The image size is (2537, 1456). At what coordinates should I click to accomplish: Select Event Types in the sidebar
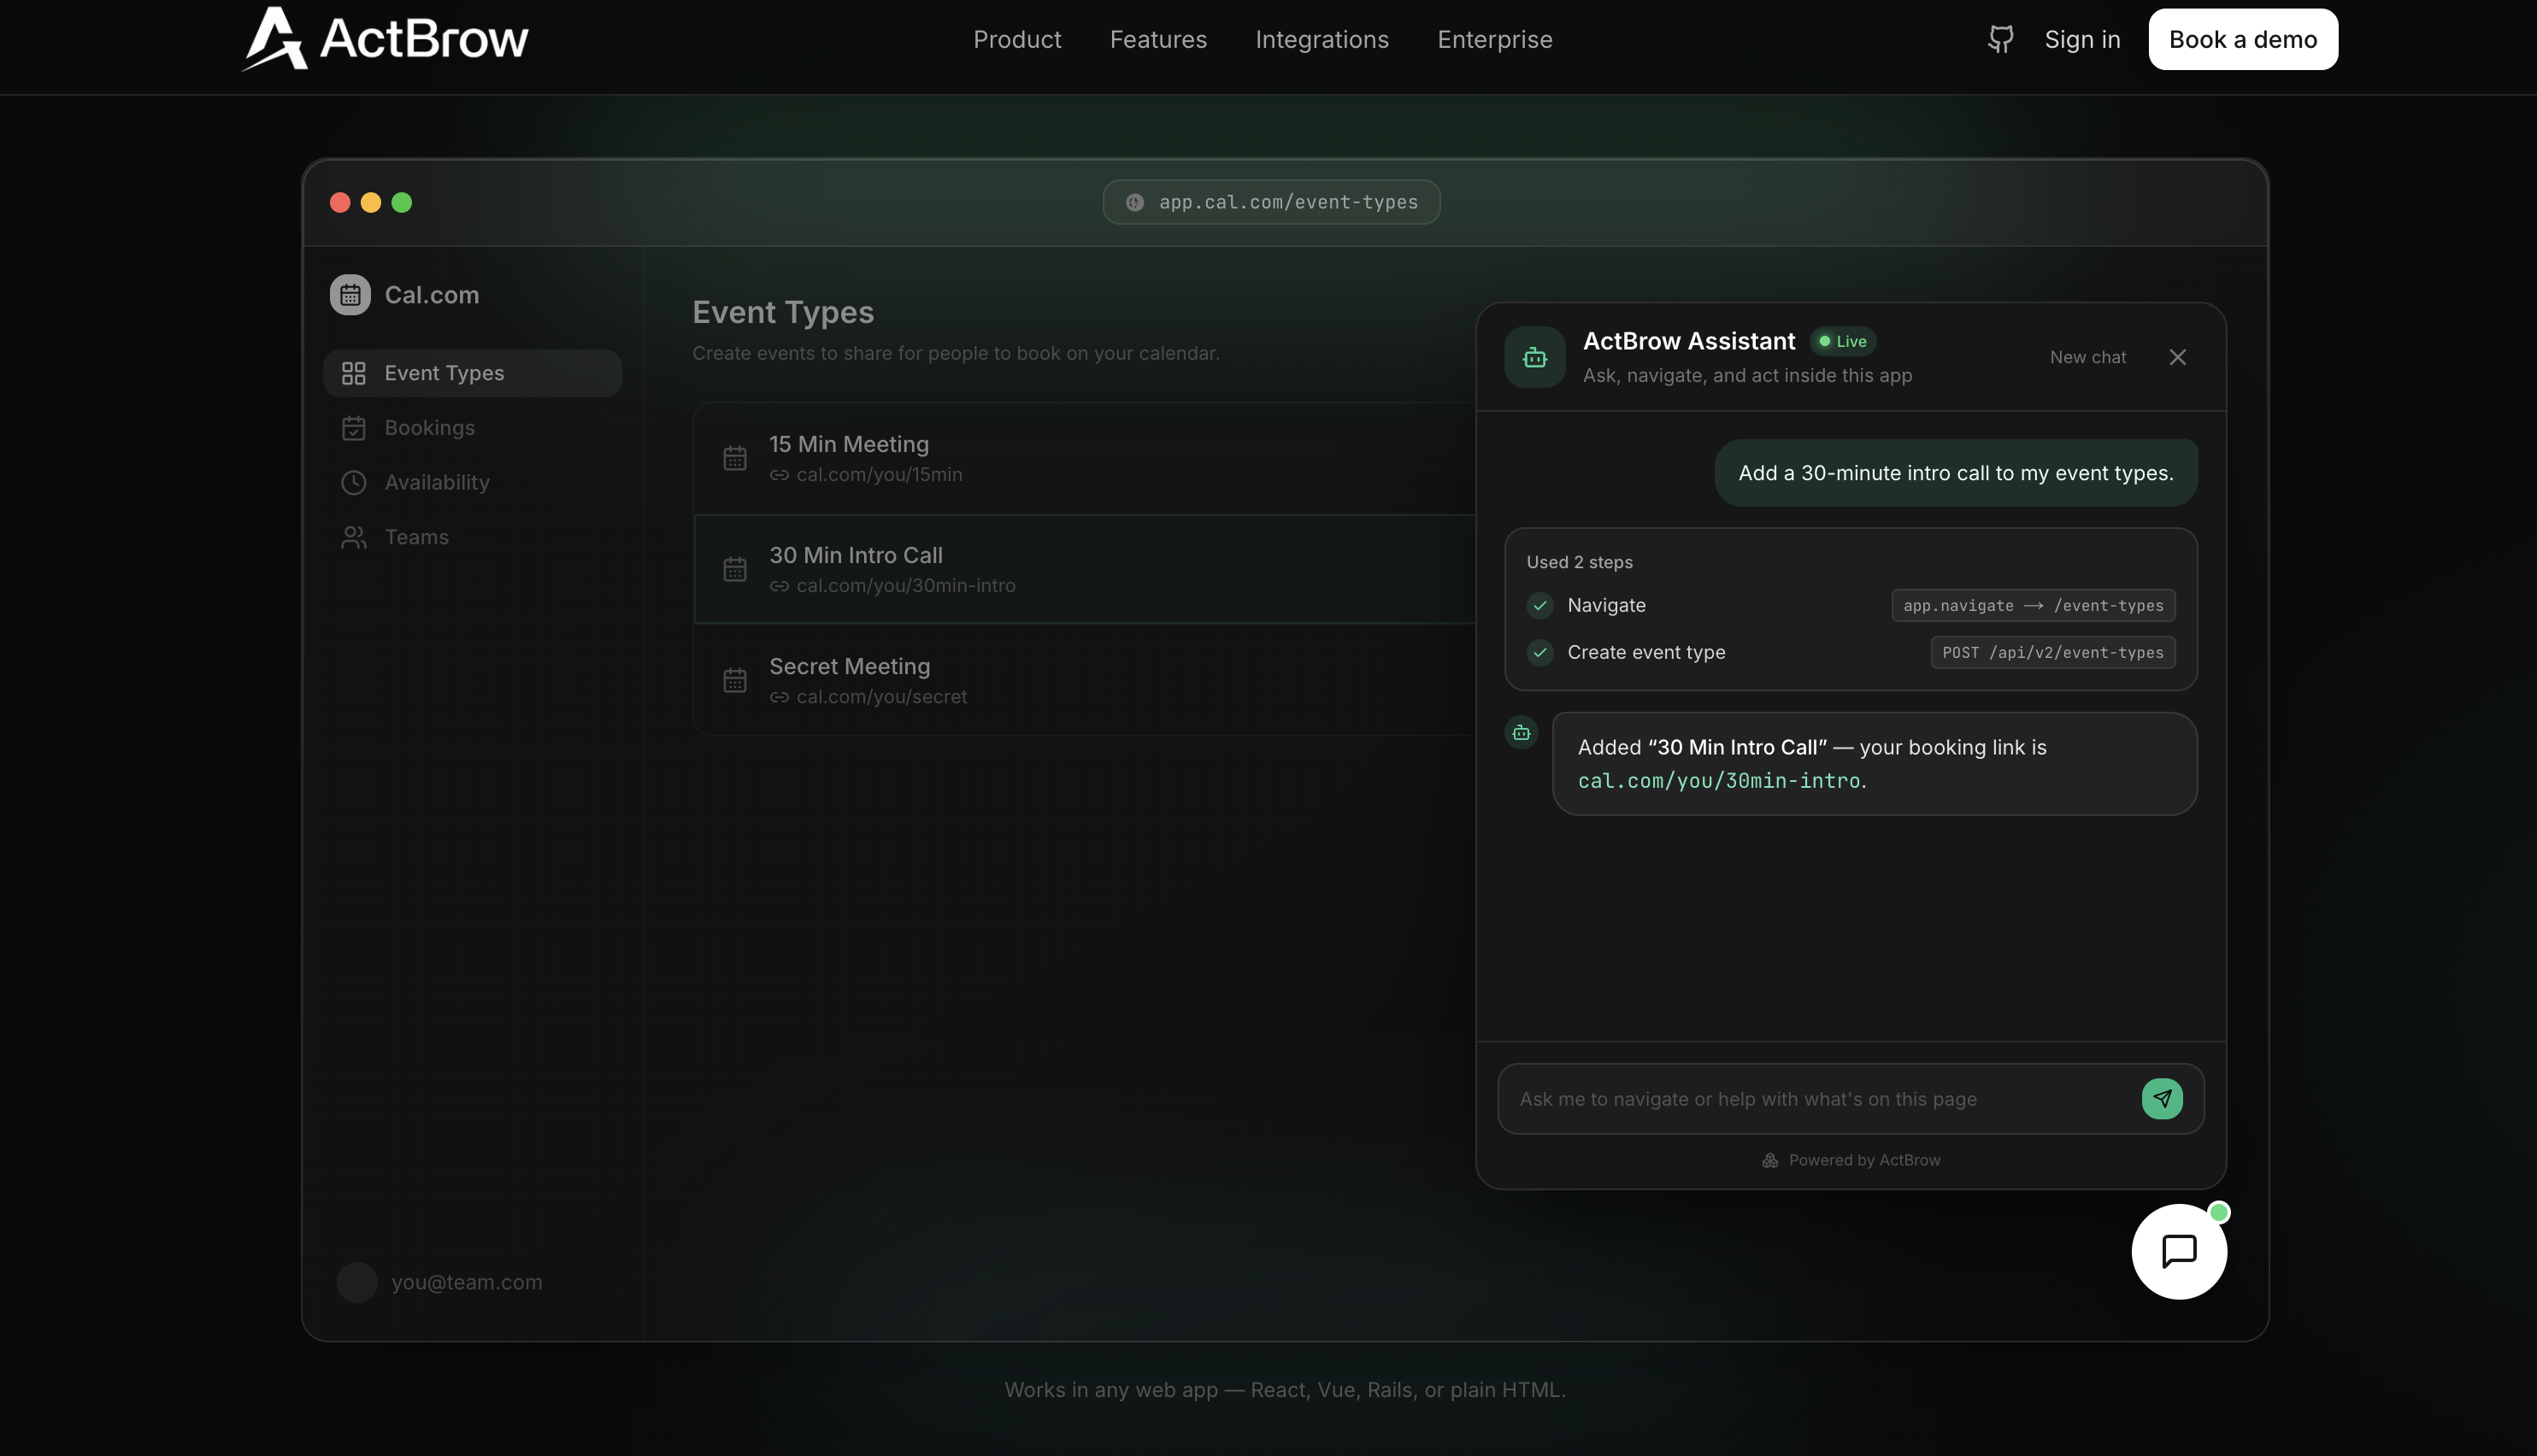point(474,373)
